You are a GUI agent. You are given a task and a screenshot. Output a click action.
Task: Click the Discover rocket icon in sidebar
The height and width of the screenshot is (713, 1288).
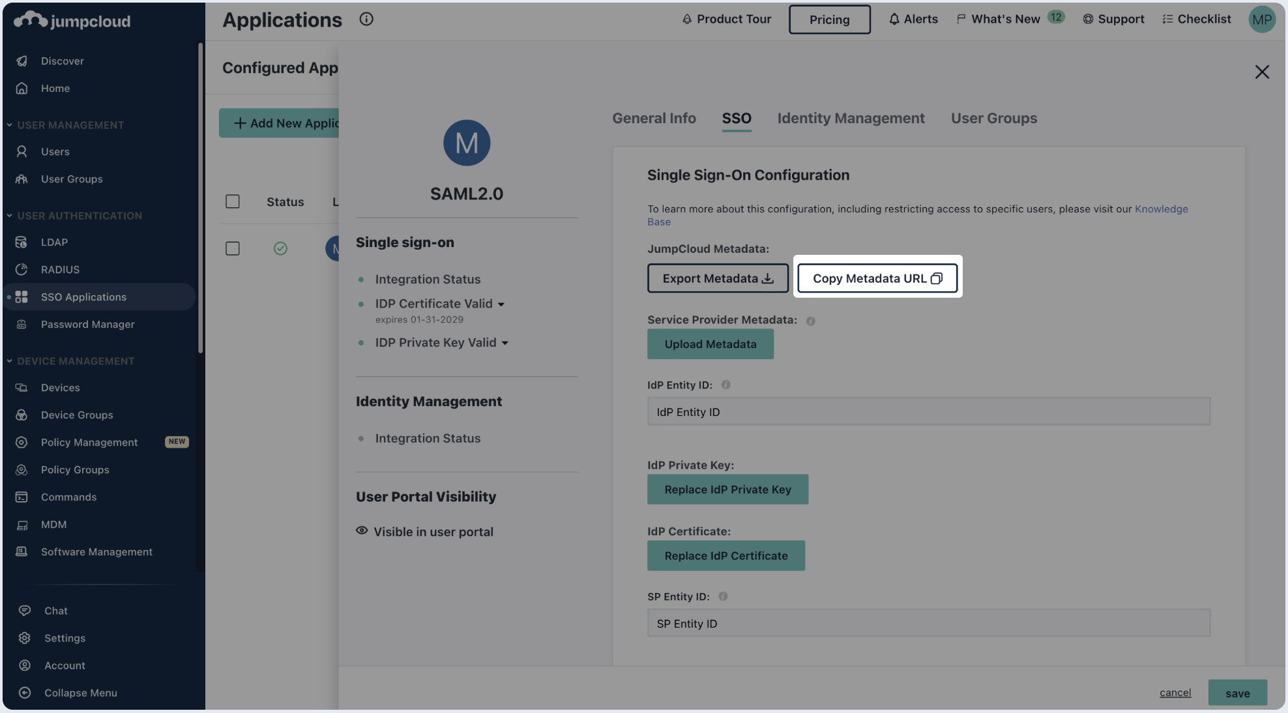pos(22,61)
